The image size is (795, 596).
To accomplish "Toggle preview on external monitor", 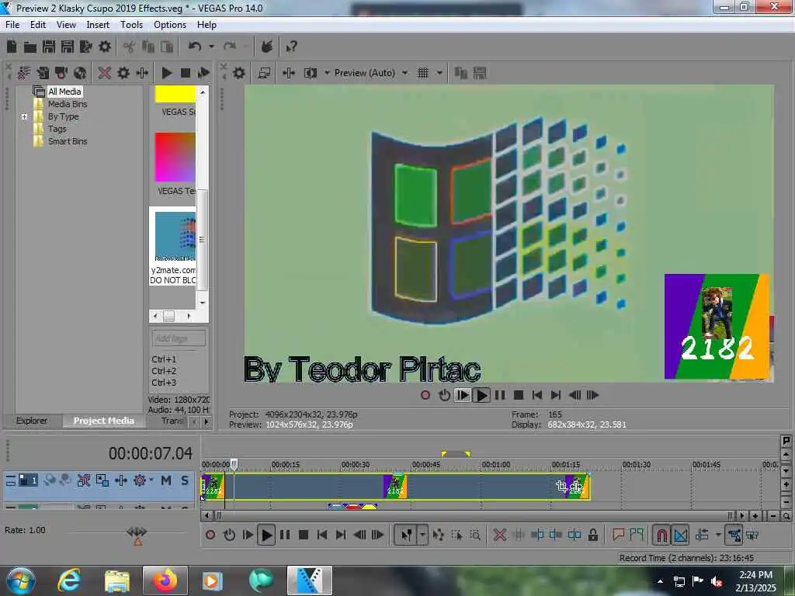I will pos(264,73).
